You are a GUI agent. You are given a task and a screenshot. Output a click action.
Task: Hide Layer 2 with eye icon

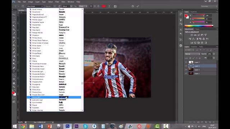coord(186,62)
